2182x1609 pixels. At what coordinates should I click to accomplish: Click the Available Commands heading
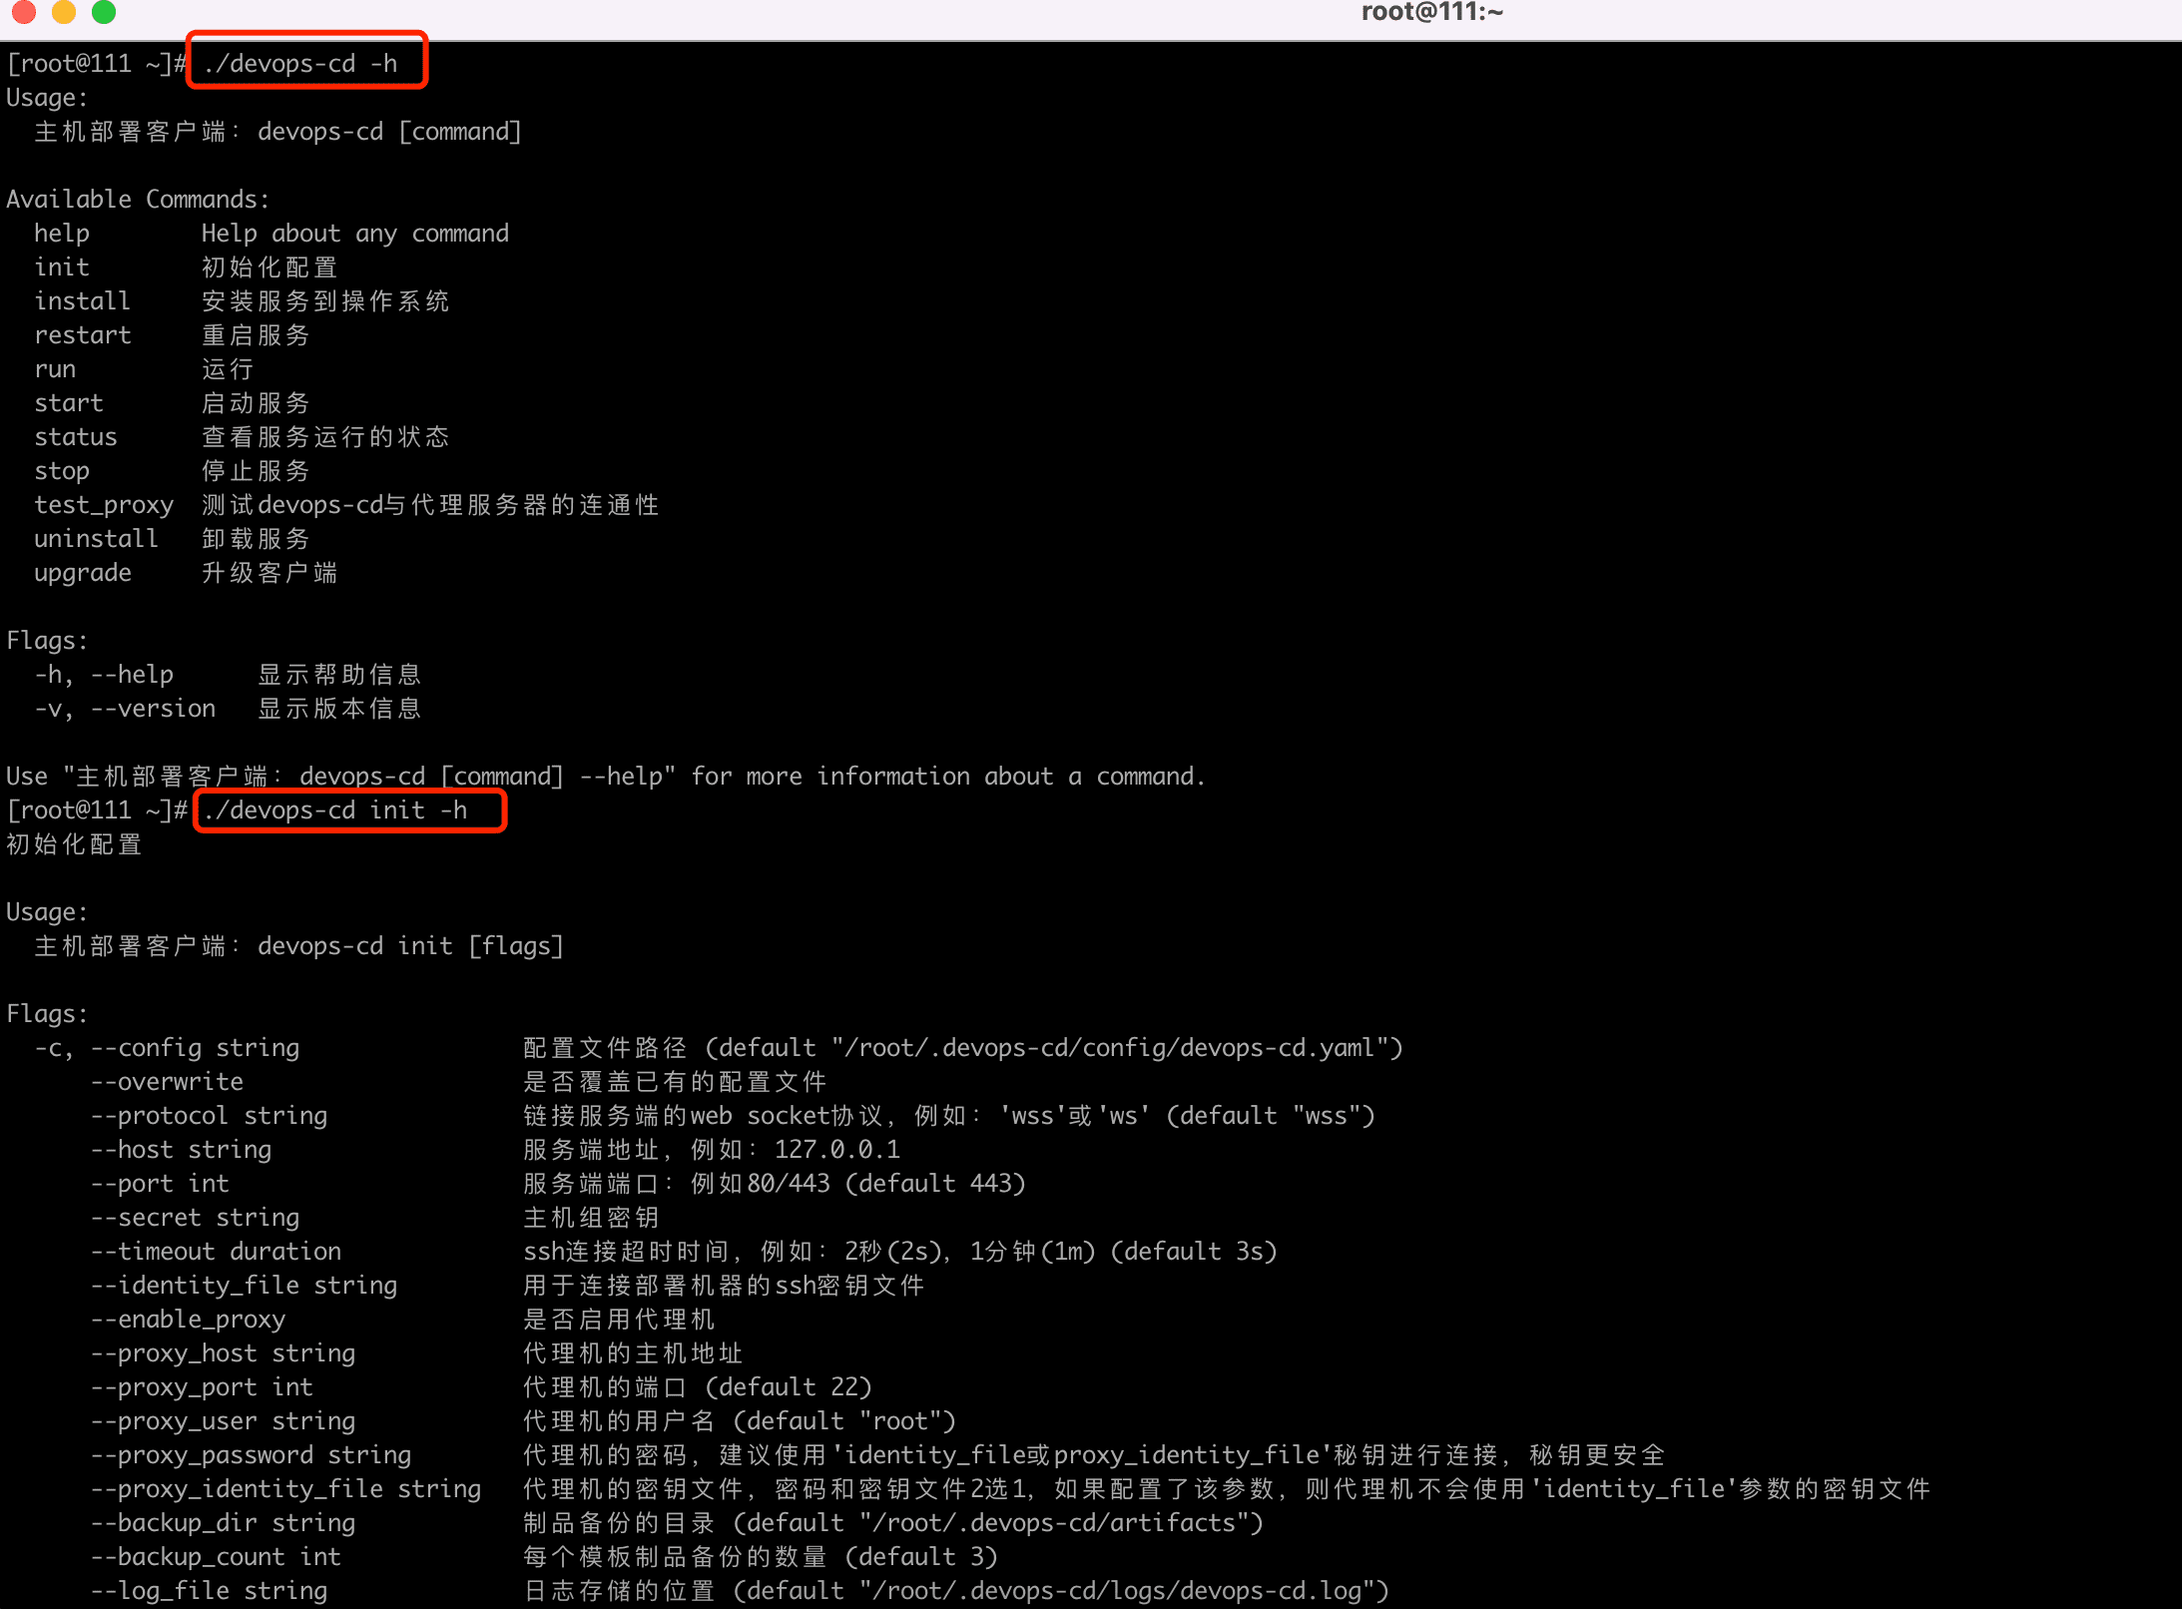click(x=138, y=200)
